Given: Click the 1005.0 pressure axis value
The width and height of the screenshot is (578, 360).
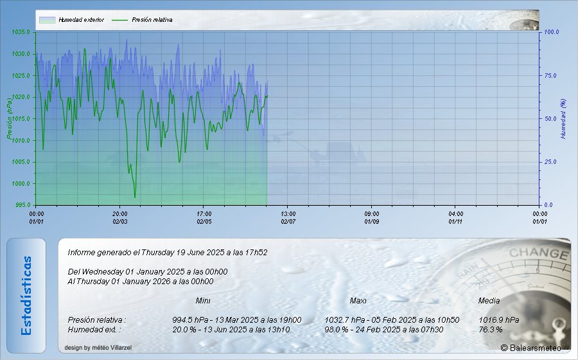Looking at the screenshot, I should [x=21, y=162].
